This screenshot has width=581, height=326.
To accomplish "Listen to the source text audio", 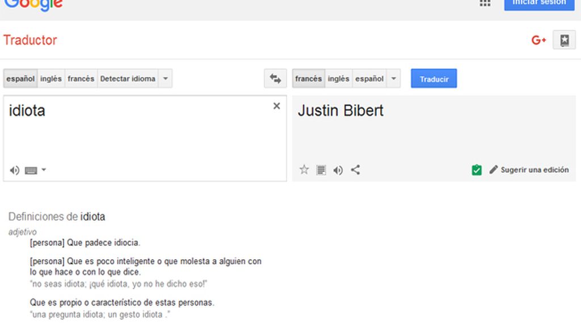I will [14, 170].
